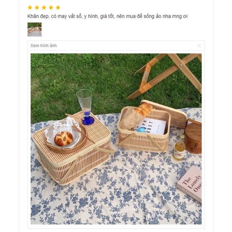232x232 pixels.
Task: Open the small review photo thumbnail
Action: pos(35,30)
